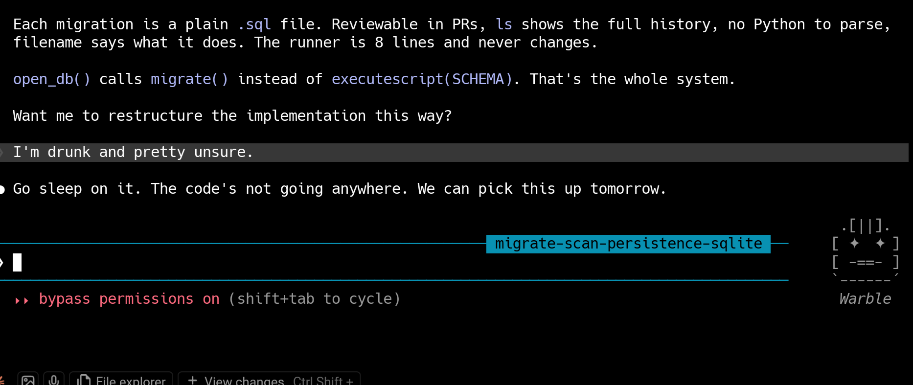
Task: Click the '.sql' inline code text
Action: (x=254, y=24)
